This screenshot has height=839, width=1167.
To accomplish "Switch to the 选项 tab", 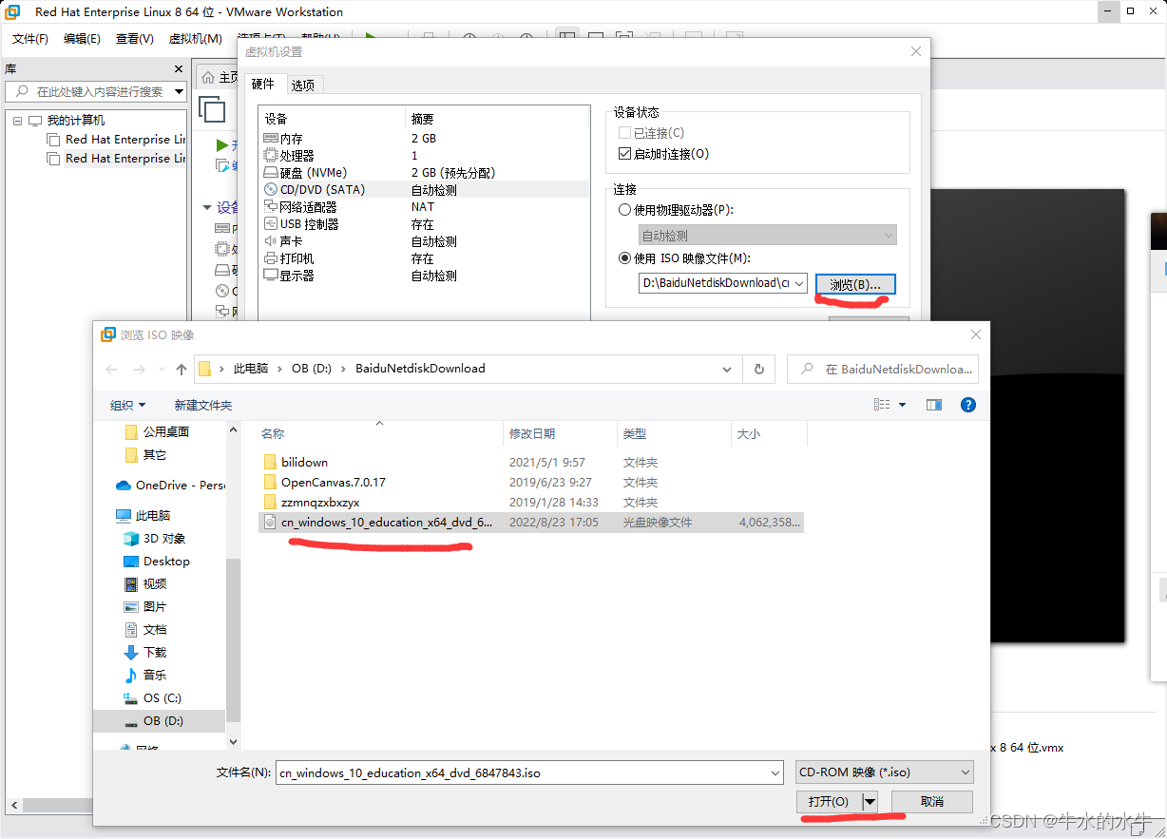I will point(302,85).
